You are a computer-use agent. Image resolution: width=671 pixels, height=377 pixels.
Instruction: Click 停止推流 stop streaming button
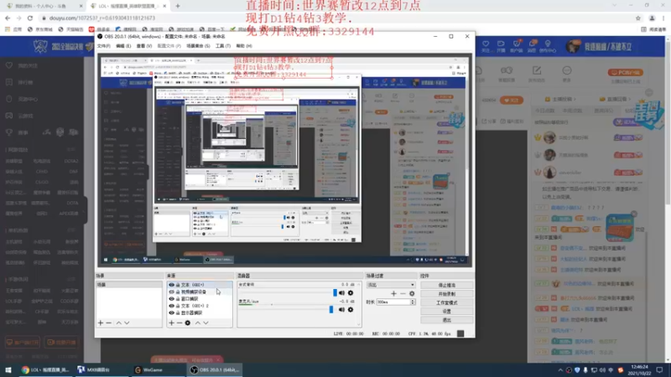tap(447, 285)
